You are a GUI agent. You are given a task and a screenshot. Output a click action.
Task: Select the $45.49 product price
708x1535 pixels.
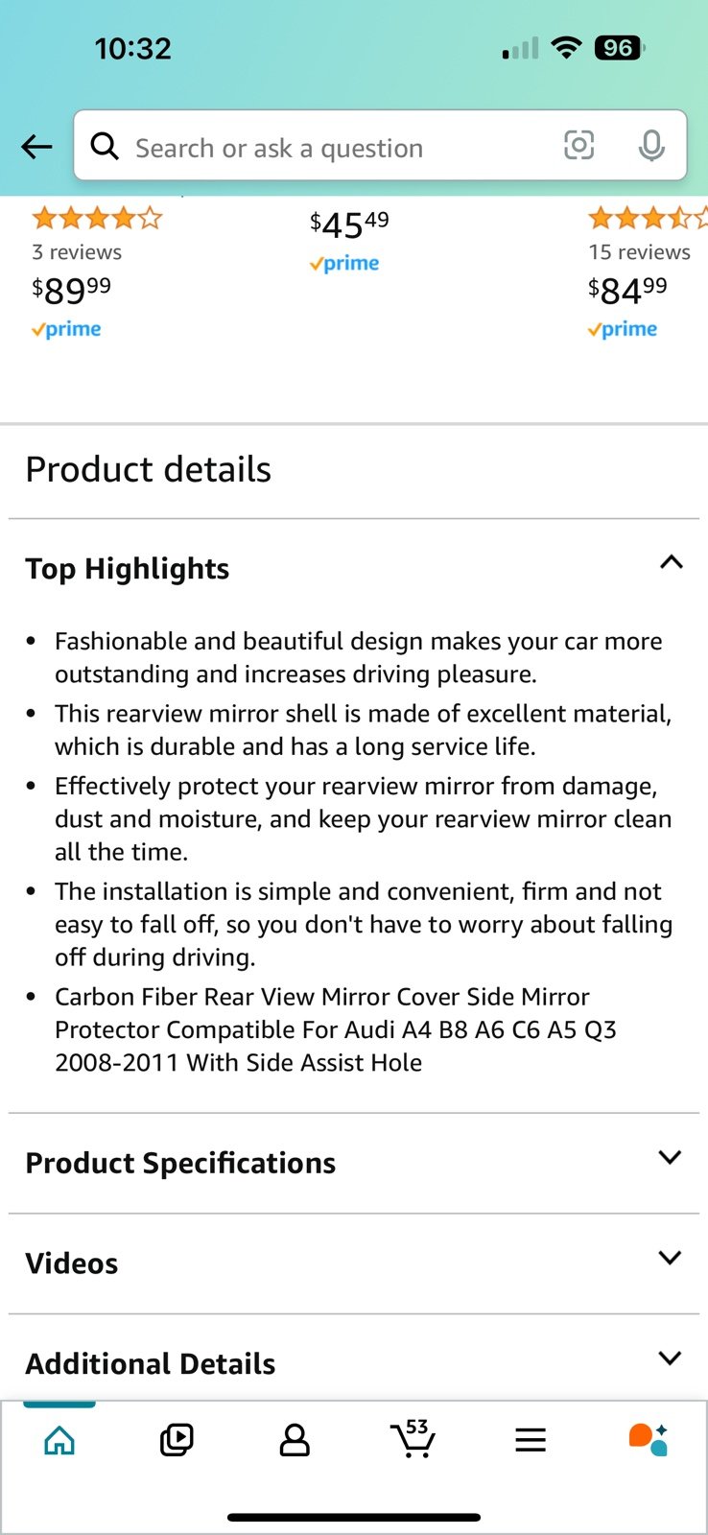(x=349, y=224)
